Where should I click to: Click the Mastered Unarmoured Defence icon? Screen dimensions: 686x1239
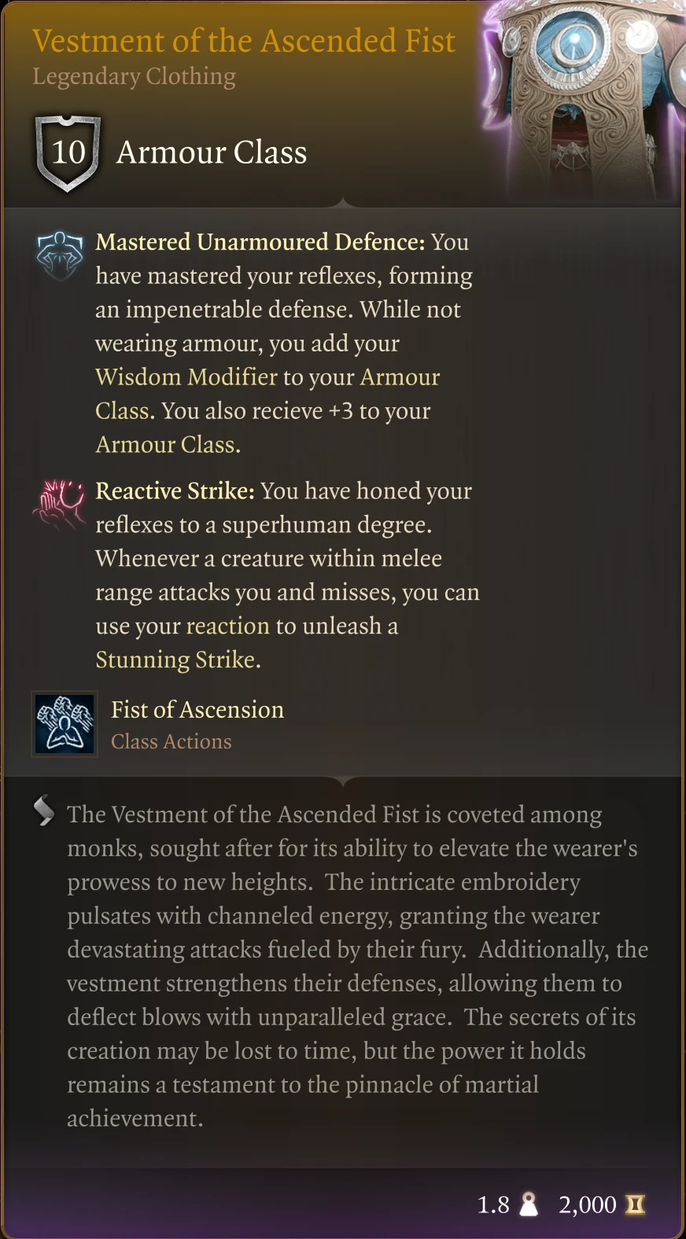60,256
